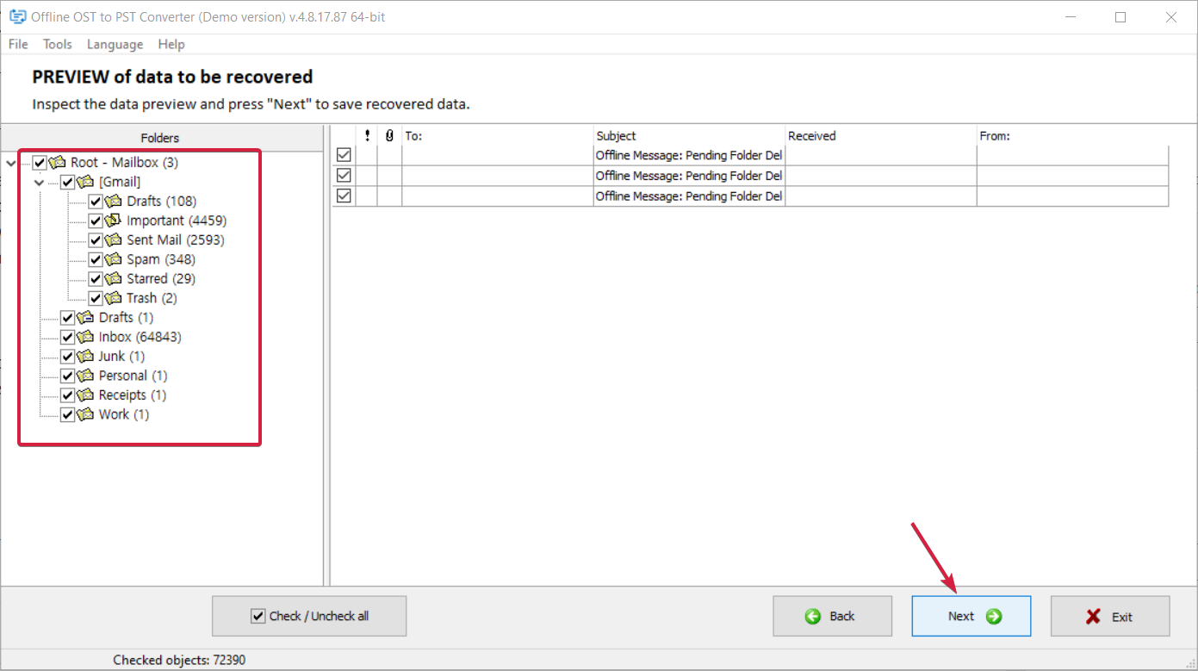Sort messages by the From: column
Screen dimensions: 1198x671
(x=1073, y=135)
